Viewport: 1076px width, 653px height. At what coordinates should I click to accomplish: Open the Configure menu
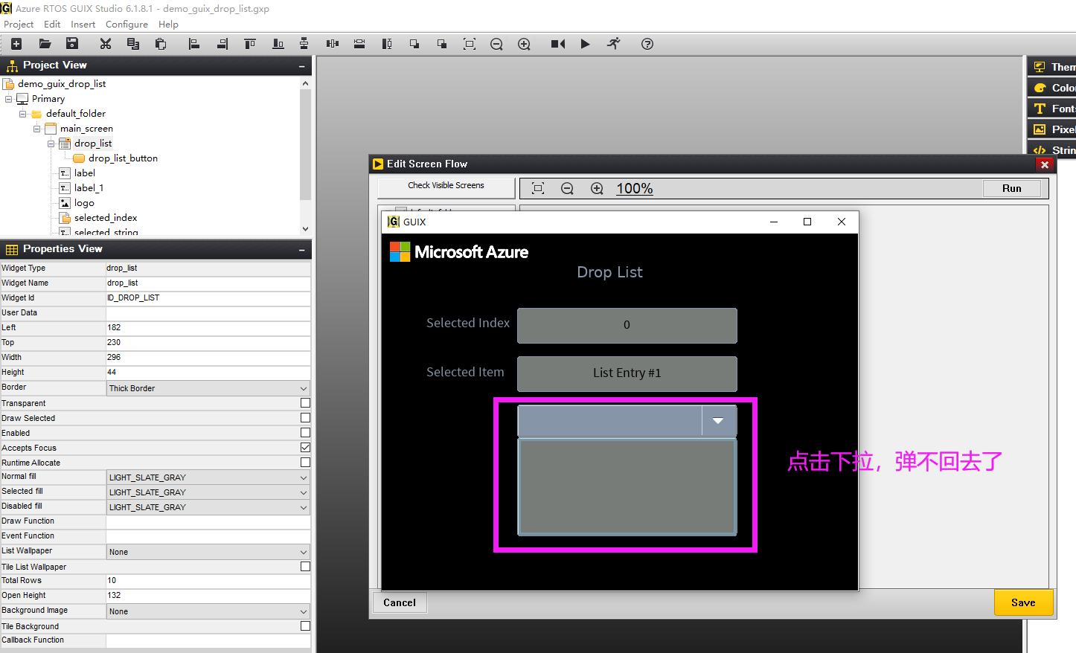pyautogui.click(x=127, y=25)
